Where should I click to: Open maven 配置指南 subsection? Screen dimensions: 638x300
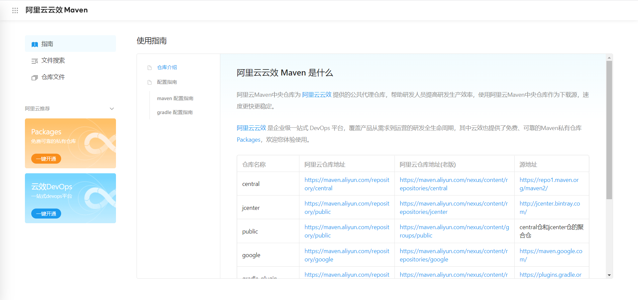pyautogui.click(x=175, y=98)
